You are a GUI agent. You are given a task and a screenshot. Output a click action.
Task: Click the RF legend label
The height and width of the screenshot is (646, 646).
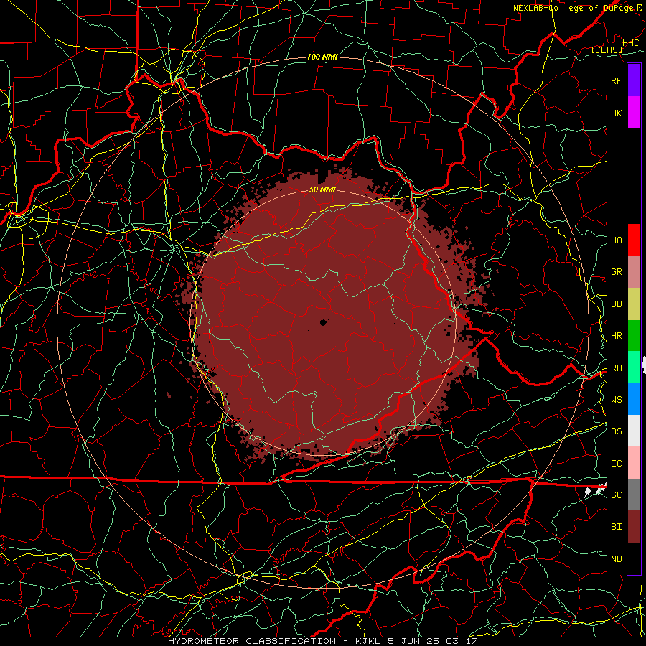616,80
